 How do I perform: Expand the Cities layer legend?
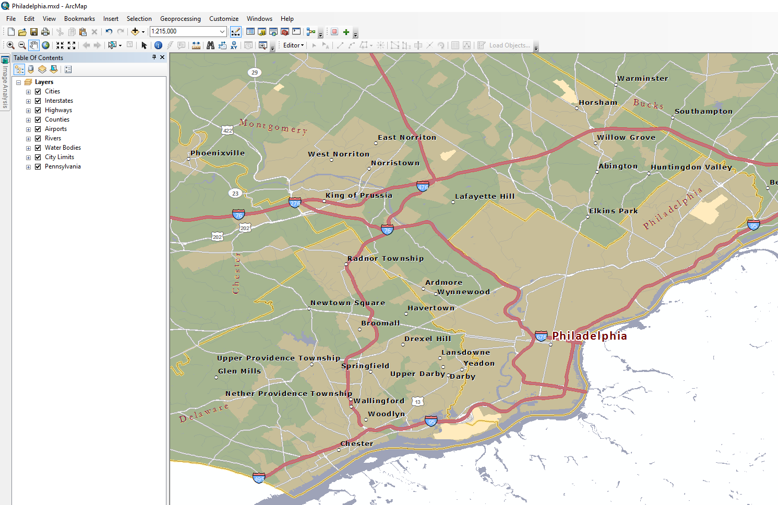28,92
